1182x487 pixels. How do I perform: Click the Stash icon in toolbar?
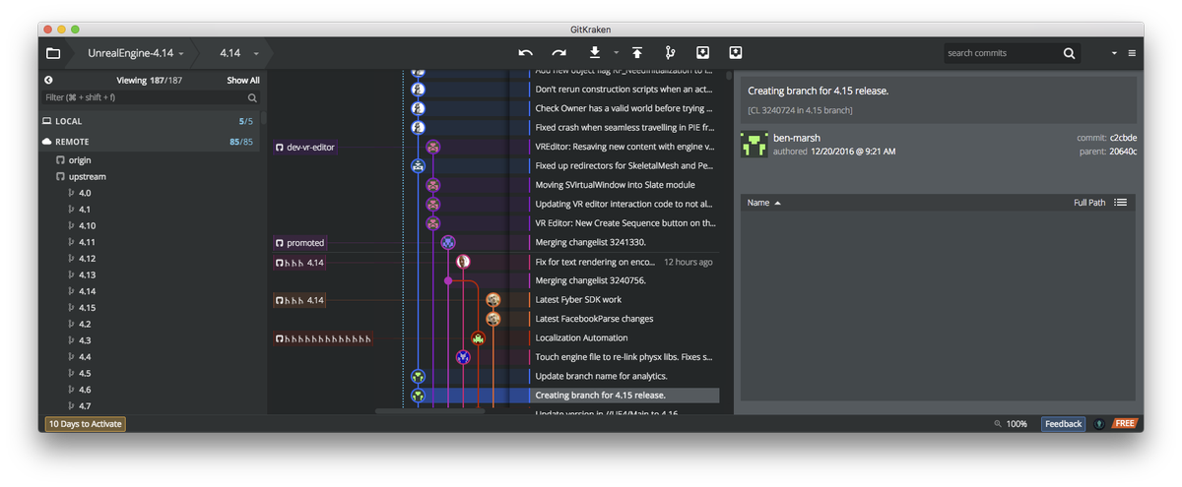click(x=702, y=53)
